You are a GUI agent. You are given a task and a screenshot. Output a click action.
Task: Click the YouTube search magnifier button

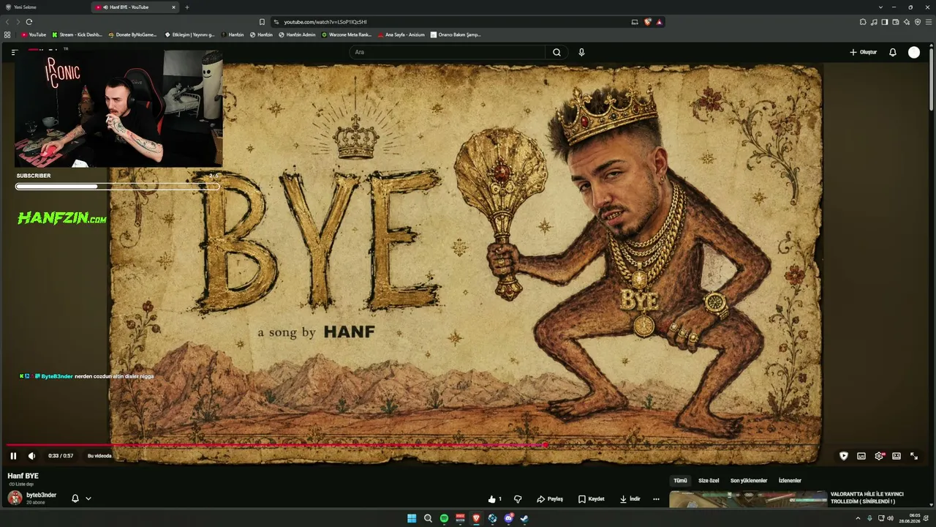tap(556, 52)
